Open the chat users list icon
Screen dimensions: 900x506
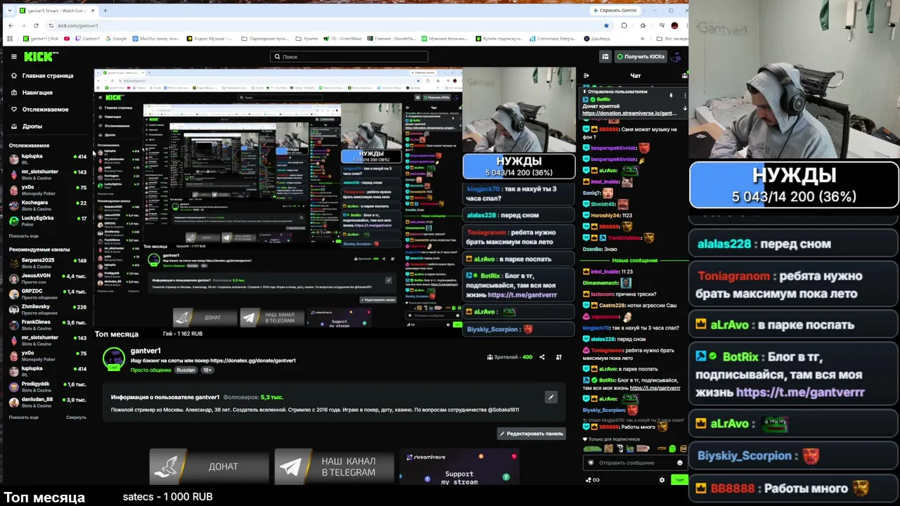coord(684,75)
